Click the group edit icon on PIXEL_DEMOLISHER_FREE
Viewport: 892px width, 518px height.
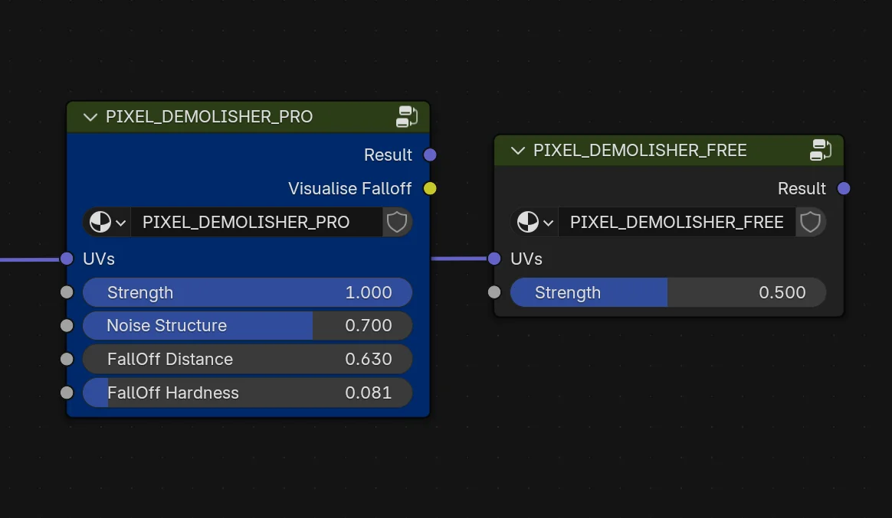pos(821,150)
